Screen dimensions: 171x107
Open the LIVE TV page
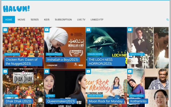pos(81,20)
